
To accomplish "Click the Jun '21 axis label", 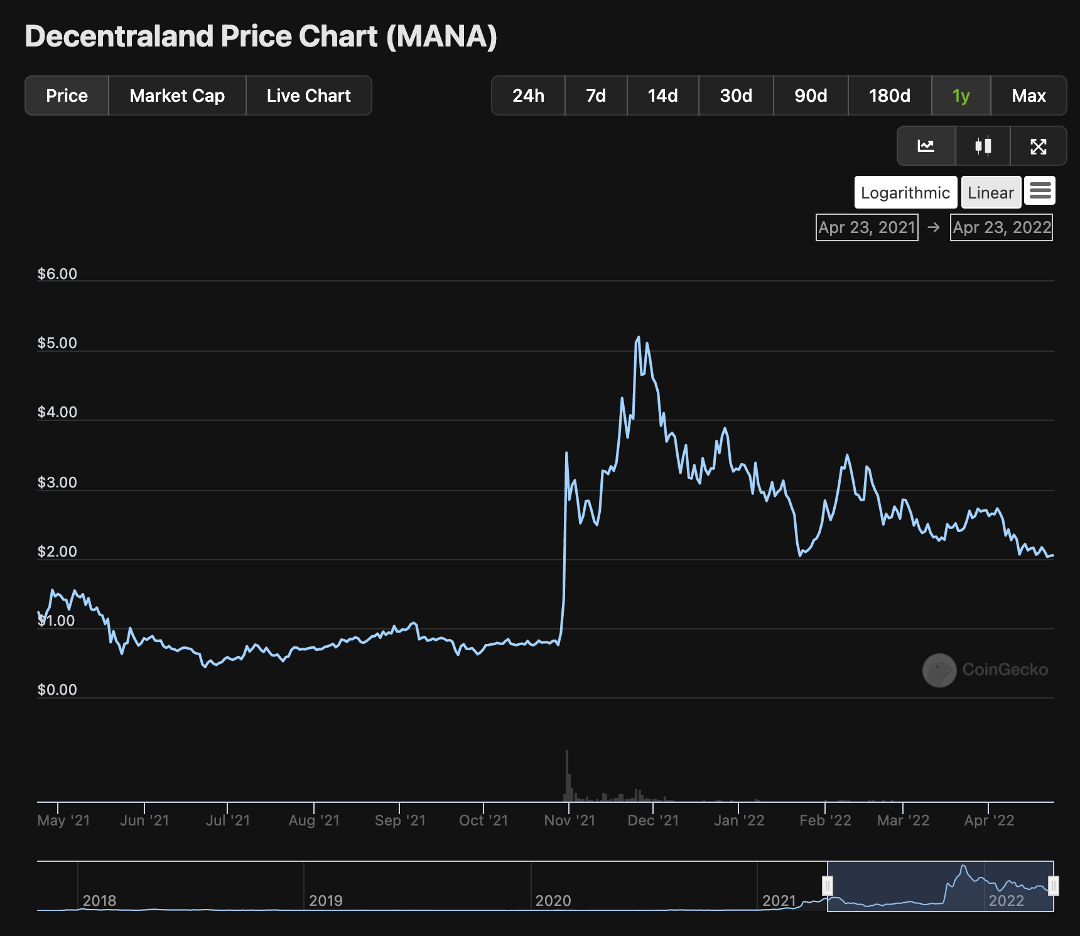I will pyautogui.click(x=144, y=820).
